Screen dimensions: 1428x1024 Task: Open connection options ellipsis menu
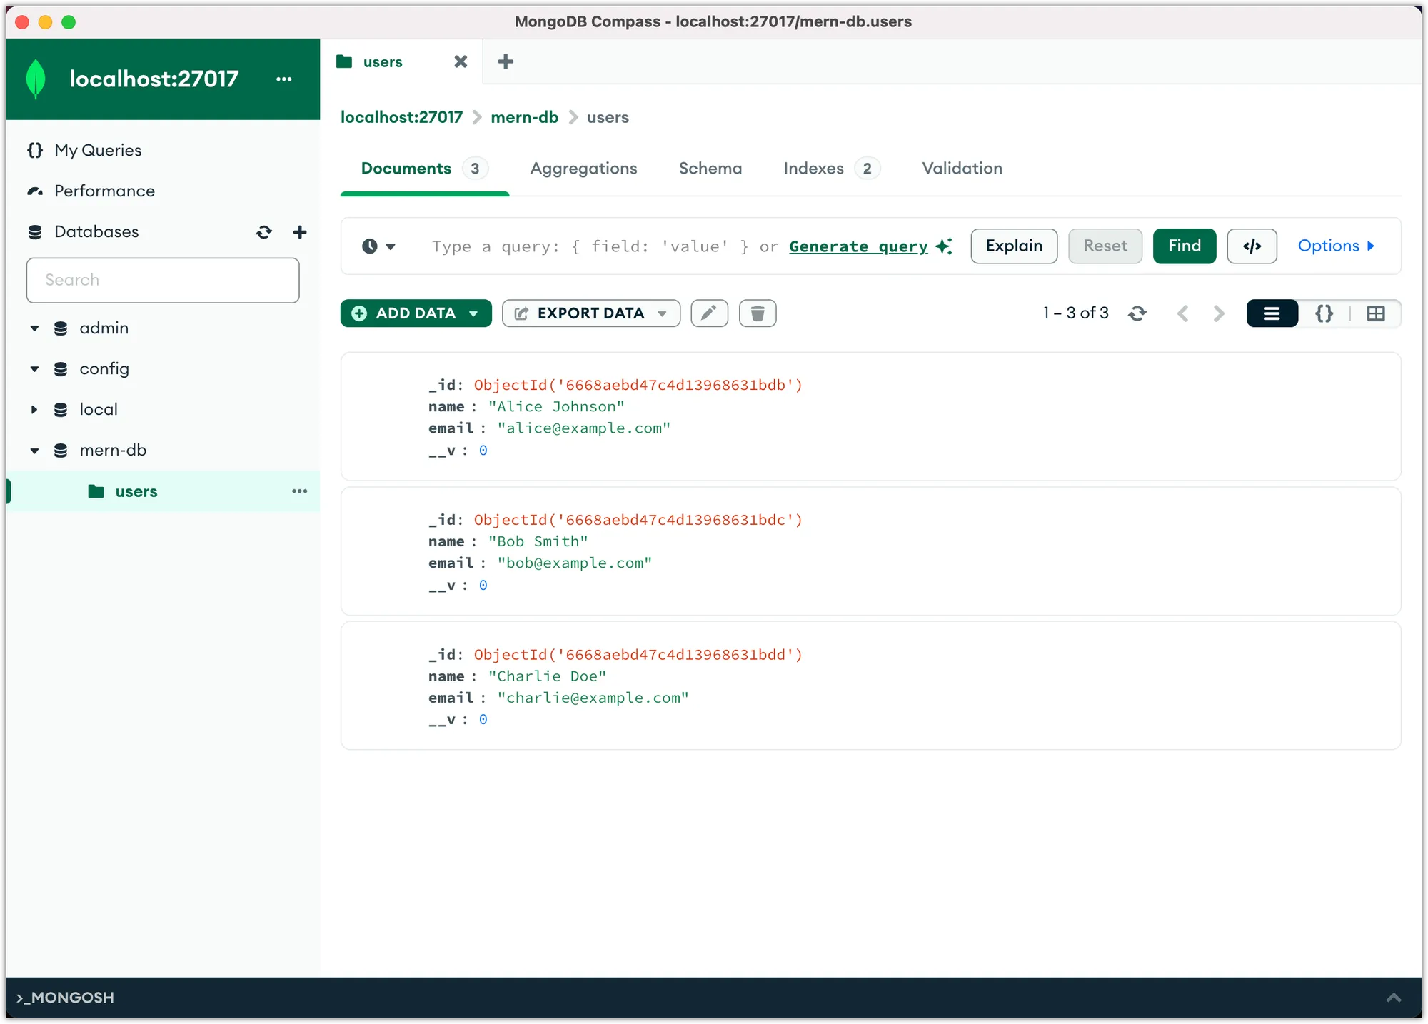click(284, 79)
